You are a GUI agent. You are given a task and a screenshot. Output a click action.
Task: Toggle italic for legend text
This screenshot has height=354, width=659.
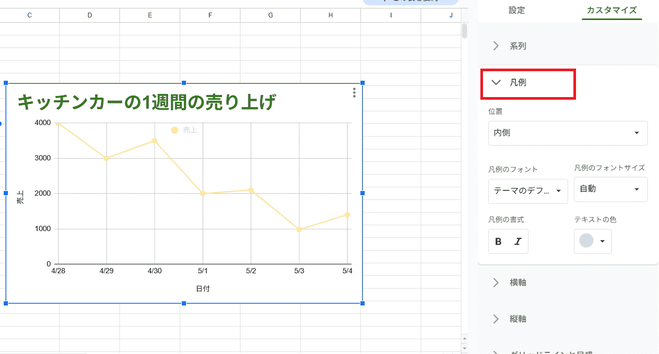coord(518,242)
